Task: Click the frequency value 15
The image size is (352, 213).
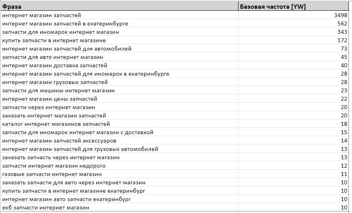Action: click(344, 132)
